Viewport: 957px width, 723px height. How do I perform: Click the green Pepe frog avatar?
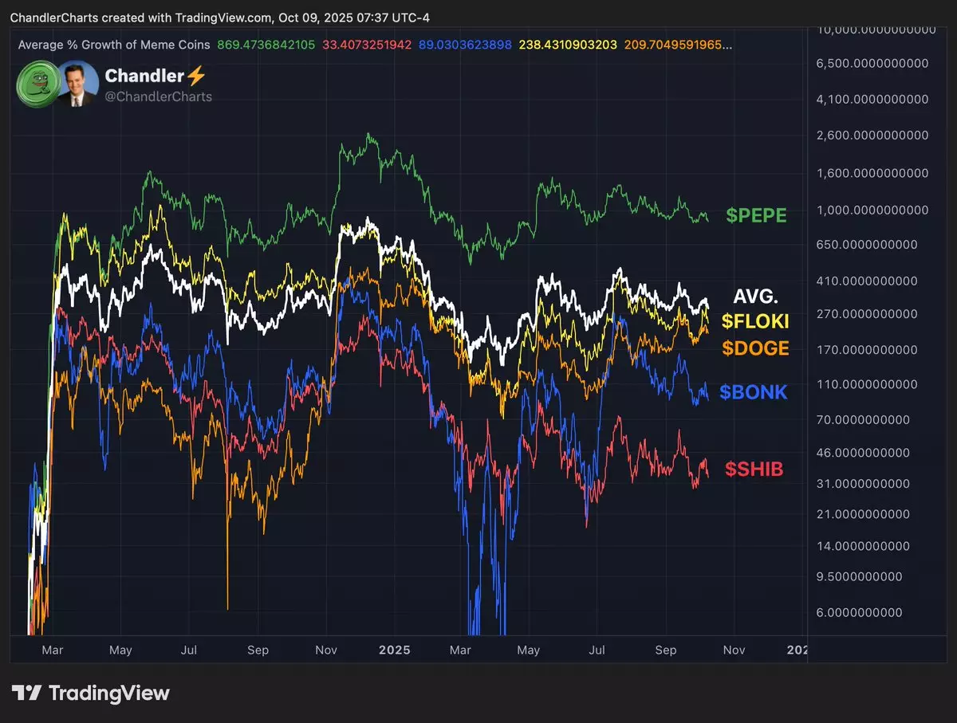pos(37,84)
